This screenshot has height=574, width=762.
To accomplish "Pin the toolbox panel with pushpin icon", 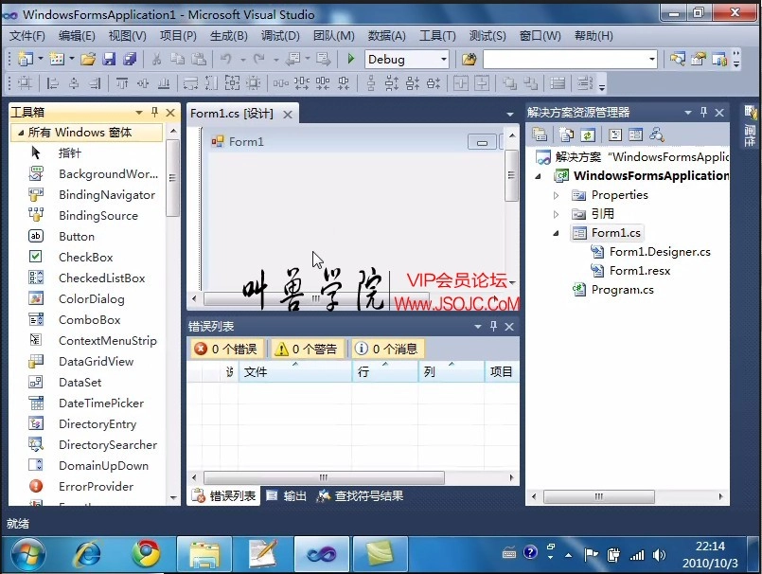I will tap(155, 113).
